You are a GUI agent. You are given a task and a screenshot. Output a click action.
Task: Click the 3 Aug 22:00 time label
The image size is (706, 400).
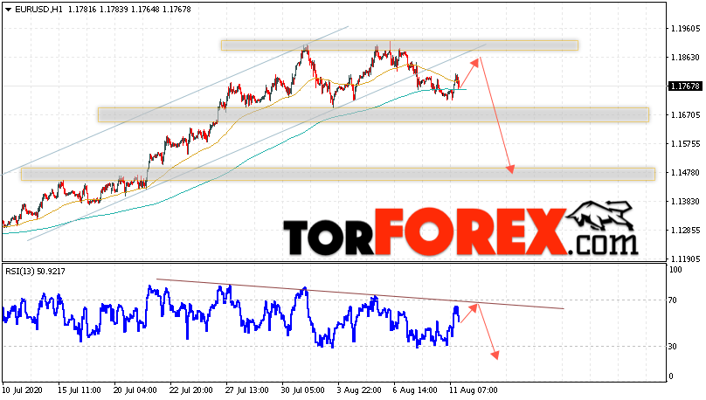pos(359,390)
